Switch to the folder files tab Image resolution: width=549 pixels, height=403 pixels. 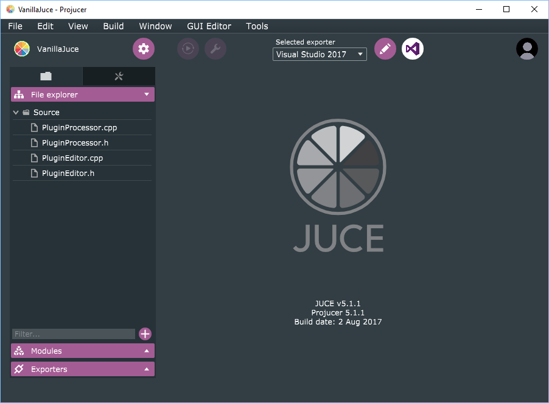coord(46,76)
